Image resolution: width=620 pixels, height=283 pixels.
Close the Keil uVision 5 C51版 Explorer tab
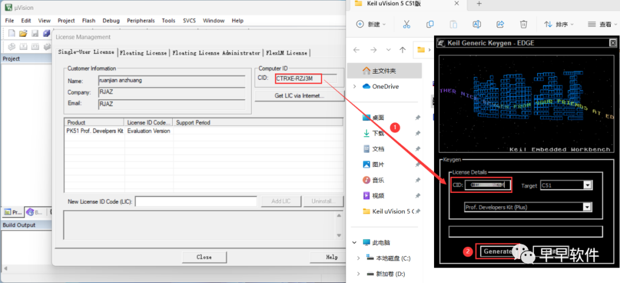(457, 3)
